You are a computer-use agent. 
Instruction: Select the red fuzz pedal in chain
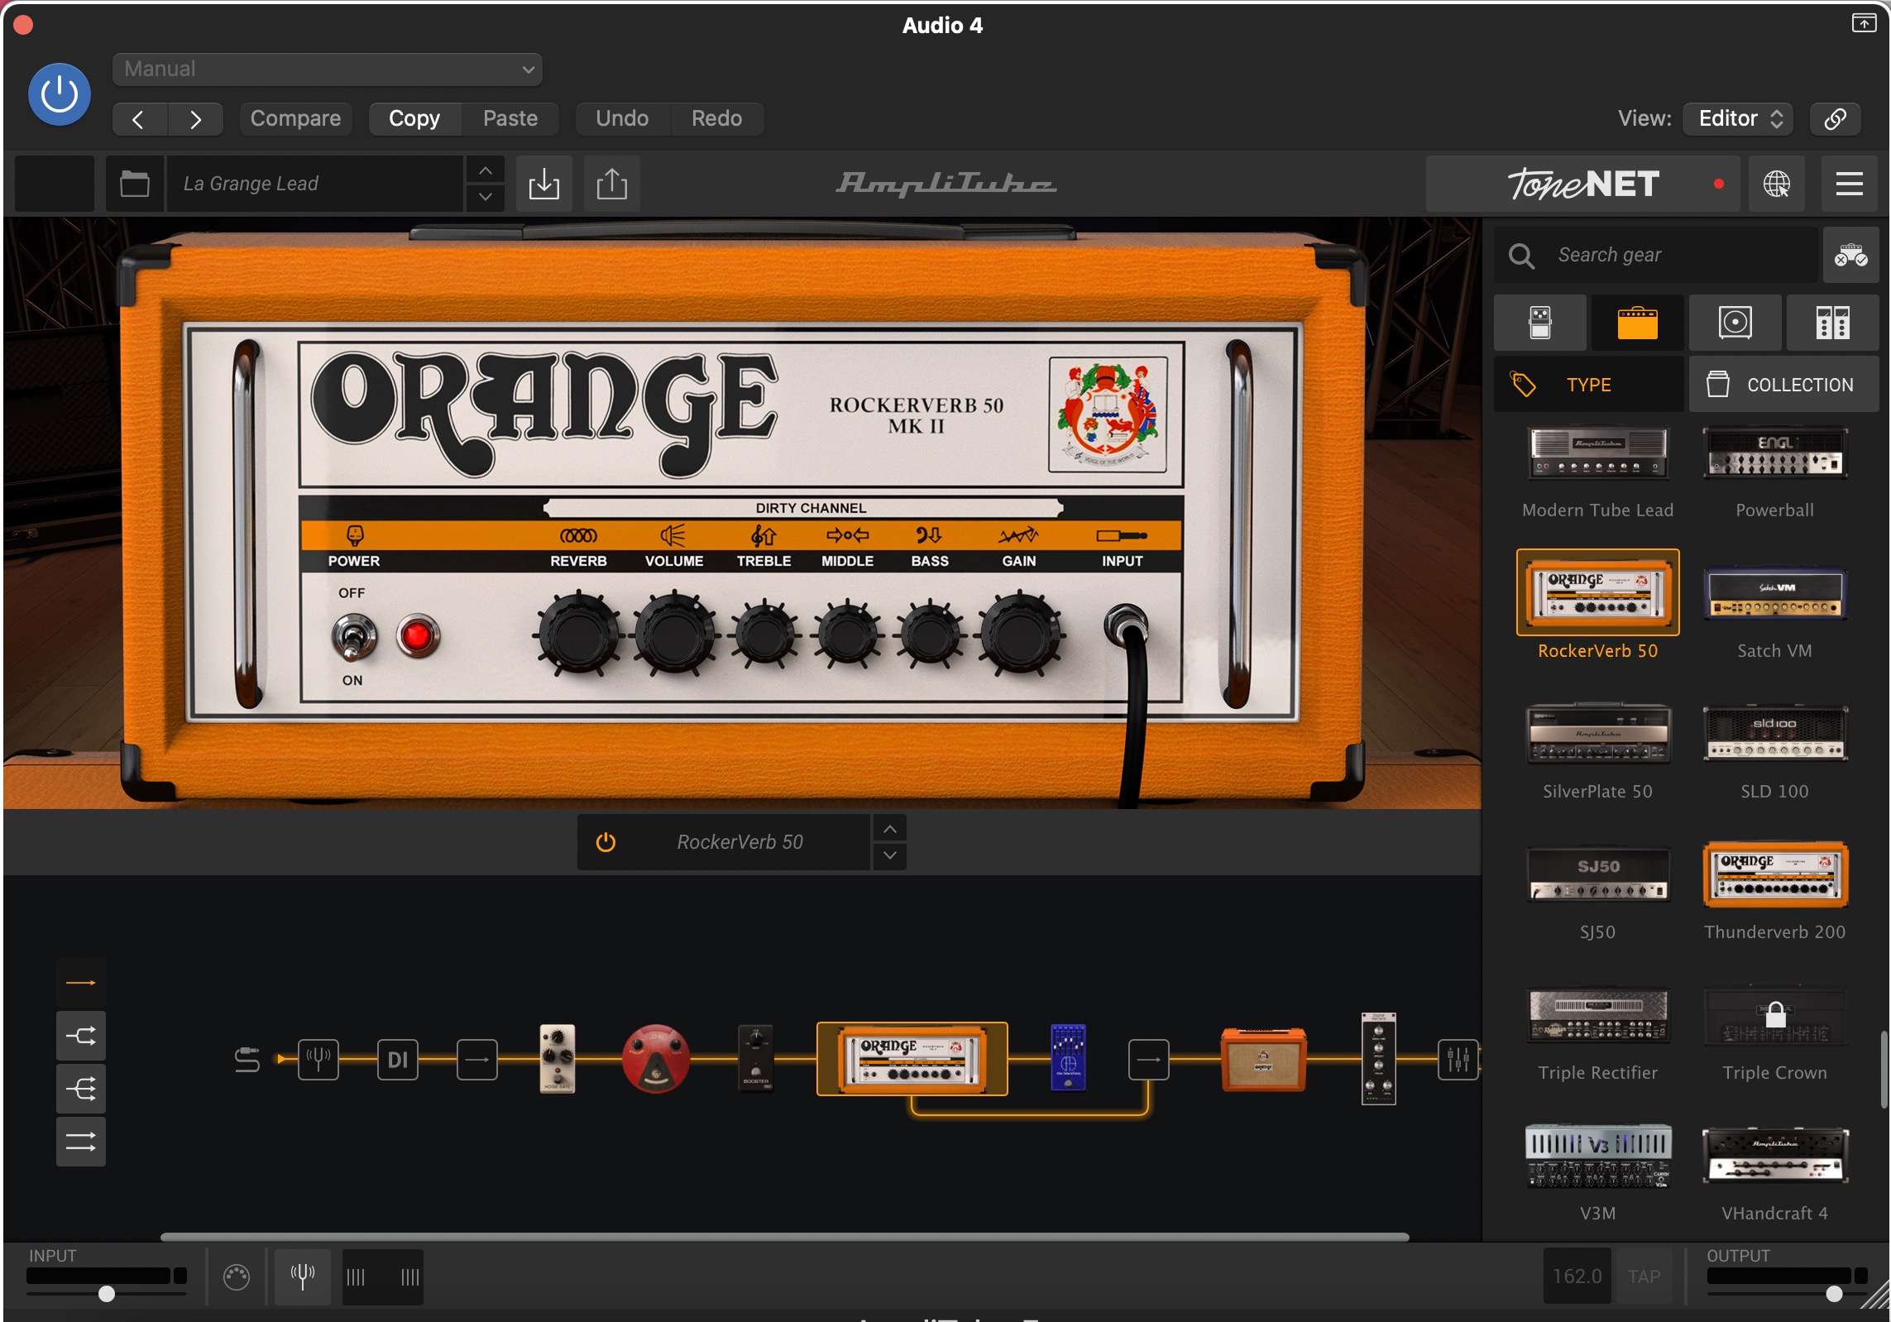pos(655,1059)
